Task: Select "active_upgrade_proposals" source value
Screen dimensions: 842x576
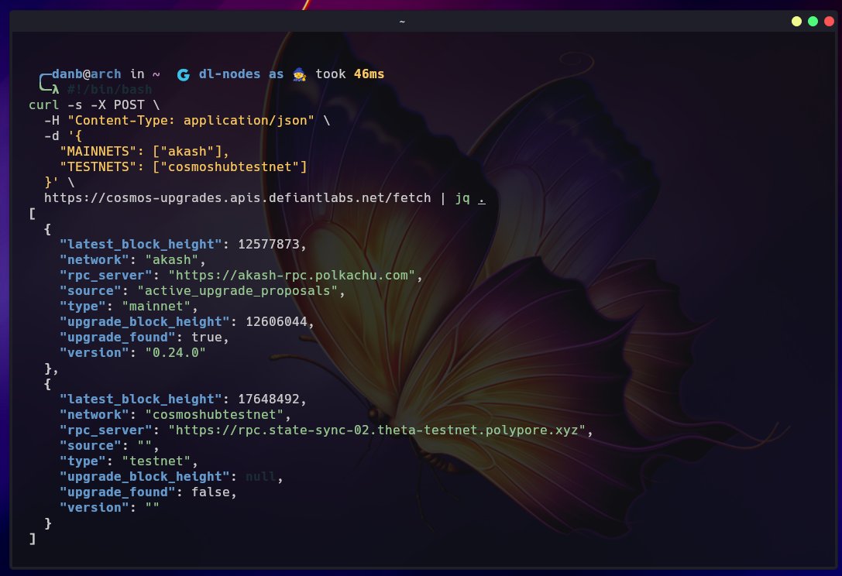Action: point(237,291)
